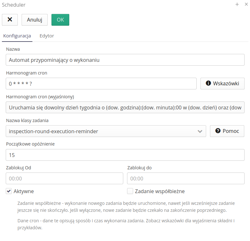Image resolution: width=250 pixels, height=241 pixels.
Task: Click the plus icon in Scheduler header
Action: pos(237,4)
